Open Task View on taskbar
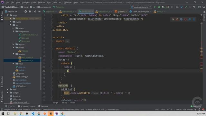 [x=9, y=113]
